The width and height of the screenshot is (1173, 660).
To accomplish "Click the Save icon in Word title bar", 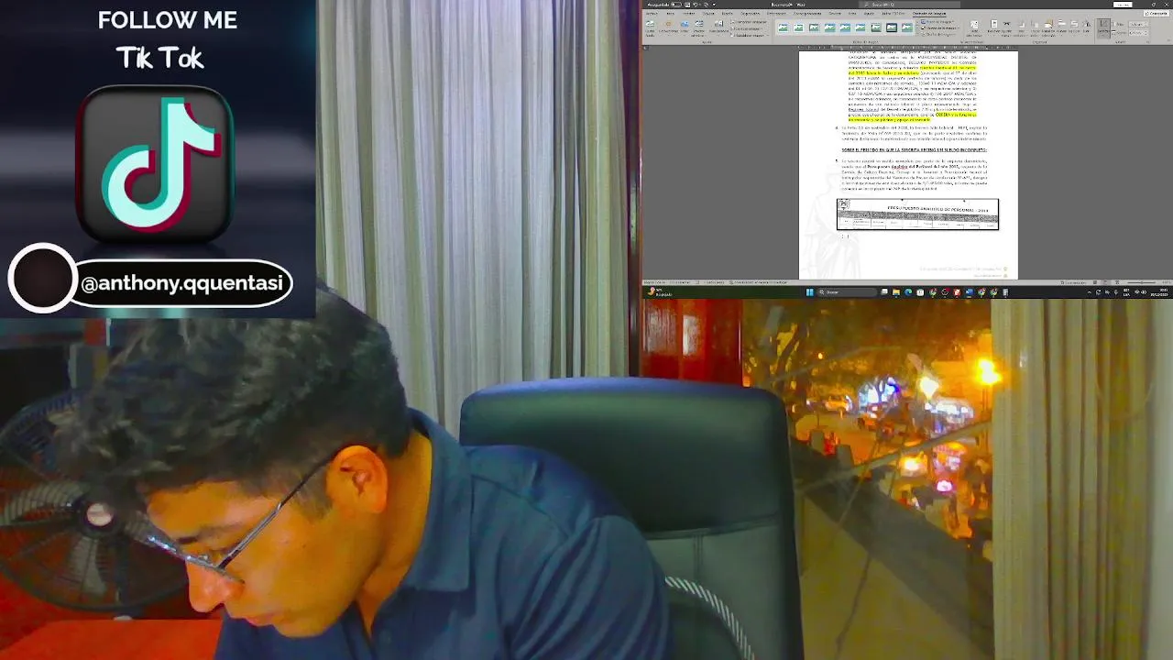I will [x=687, y=5].
